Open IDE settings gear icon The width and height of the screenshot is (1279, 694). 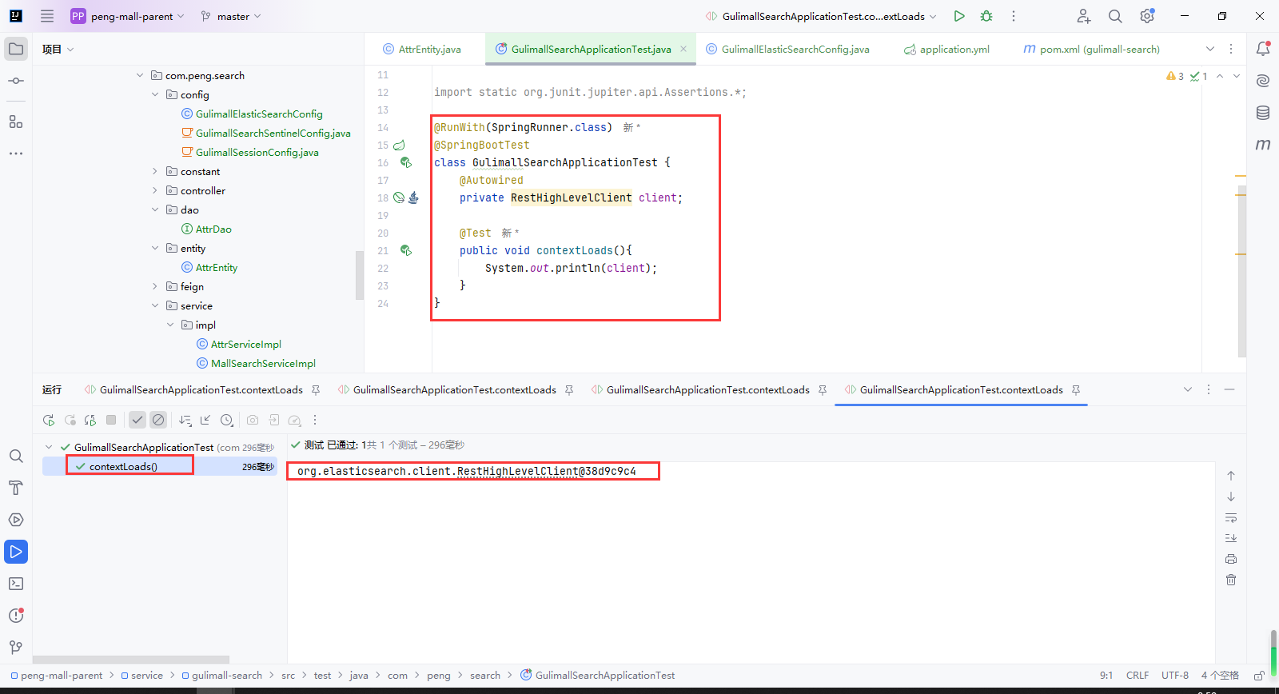(1147, 16)
